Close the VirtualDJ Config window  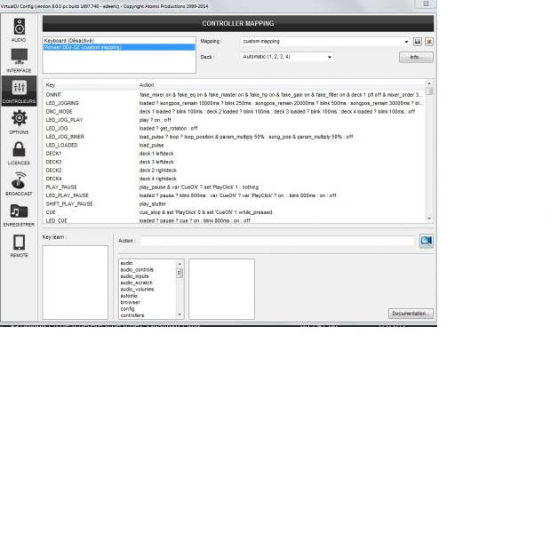coord(426,4)
